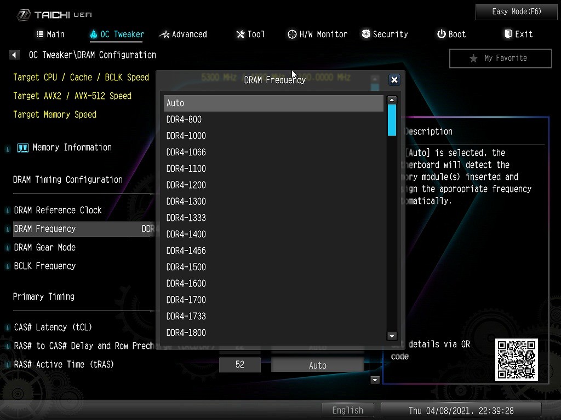Pick DDR4-1333 in the frequency list
Image resolution: width=561 pixels, height=420 pixels.
(186, 218)
